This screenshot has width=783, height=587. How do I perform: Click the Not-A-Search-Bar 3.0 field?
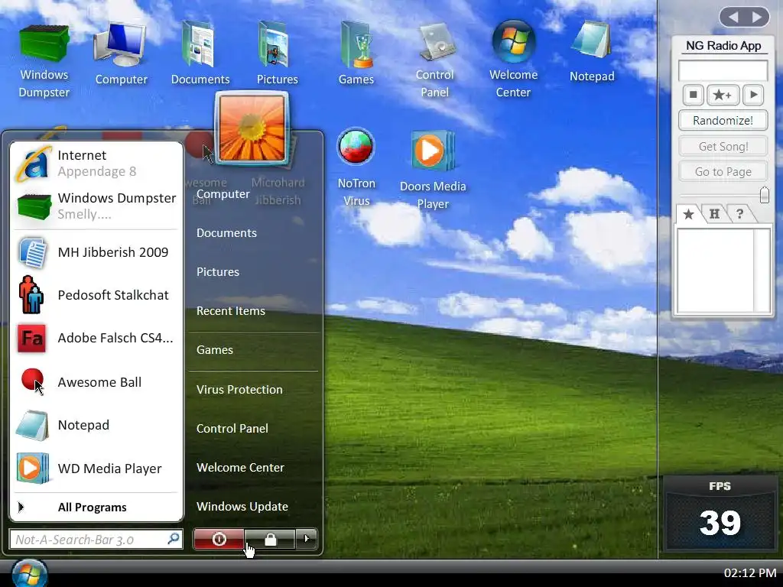click(x=96, y=540)
